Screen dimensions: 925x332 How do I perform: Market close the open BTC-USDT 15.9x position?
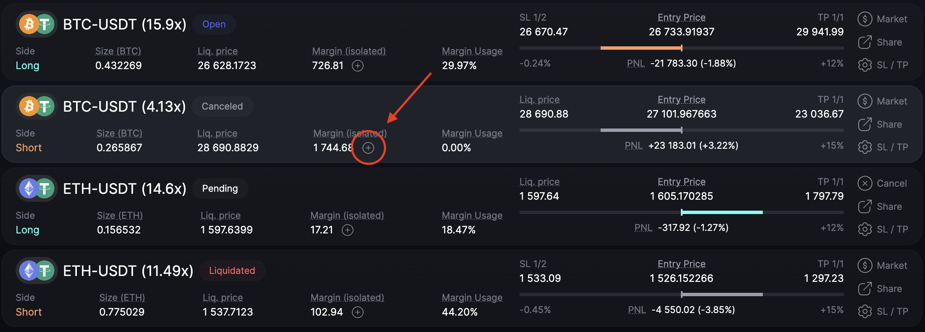point(882,19)
